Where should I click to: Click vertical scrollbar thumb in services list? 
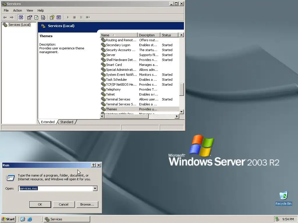[182, 89]
